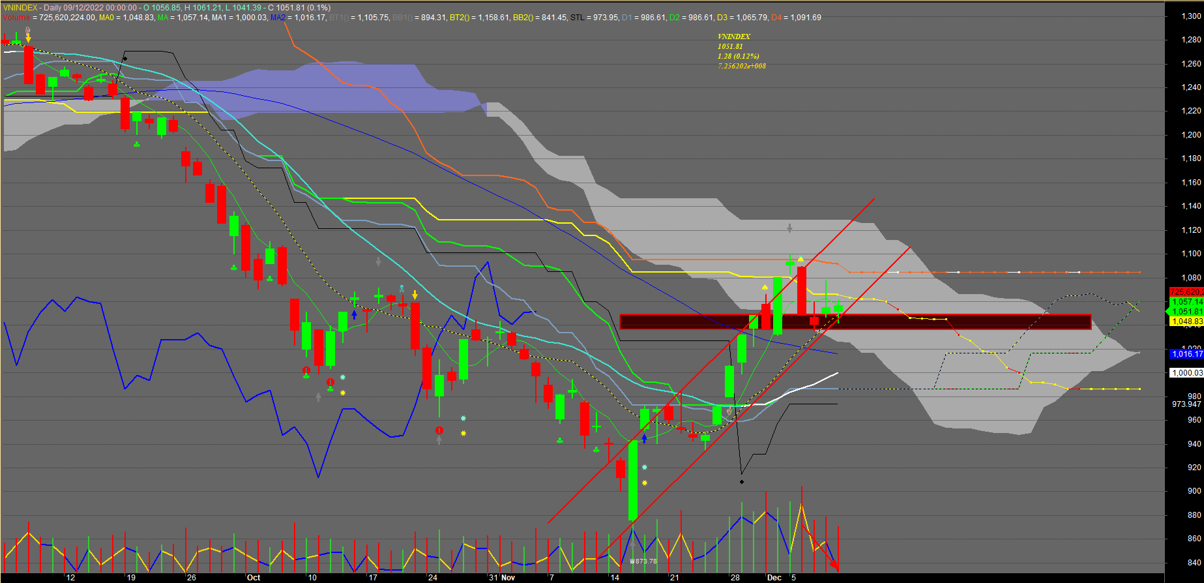Select the dark red horizontal support zone rectangle
Image resolution: width=1204 pixels, height=583 pixels.
tap(855, 321)
